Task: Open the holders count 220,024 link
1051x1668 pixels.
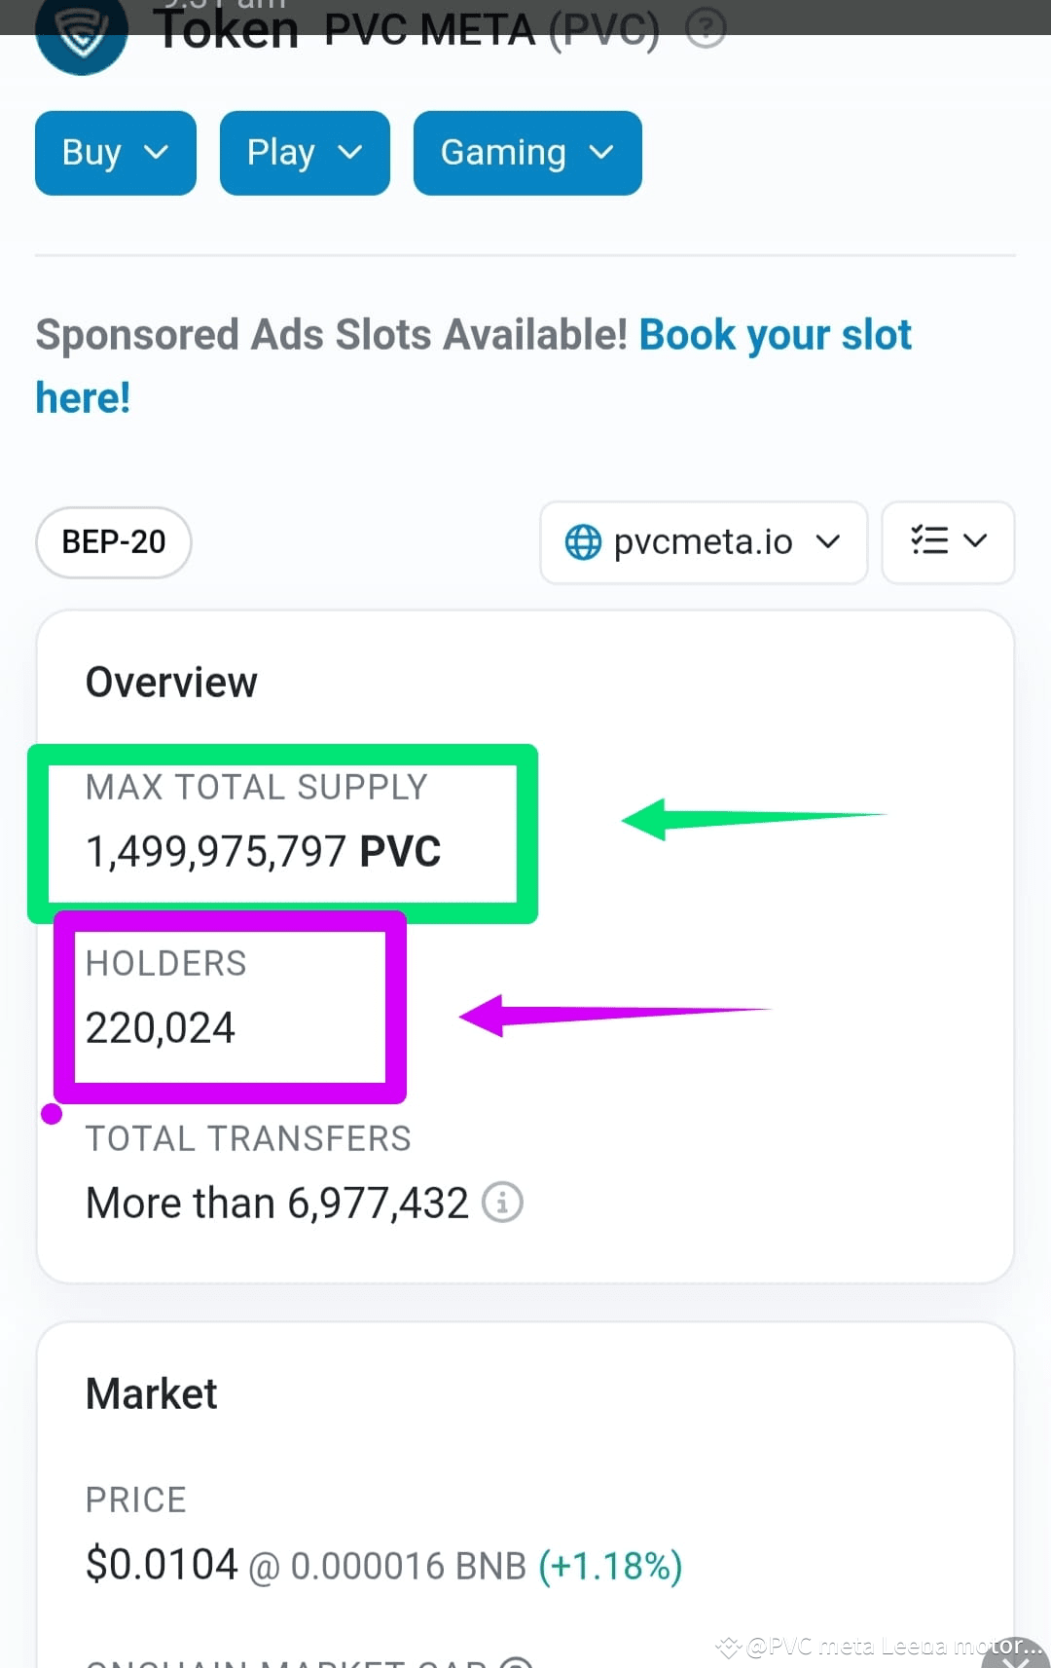Action: [x=160, y=1027]
